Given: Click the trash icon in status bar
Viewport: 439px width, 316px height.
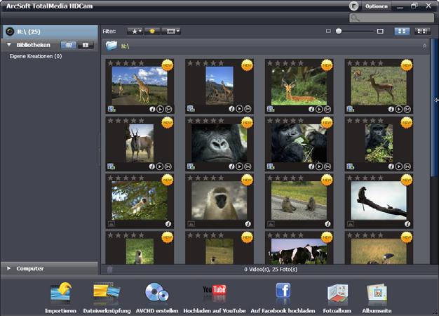Looking at the screenshot, I should click(x=109, y=270).
